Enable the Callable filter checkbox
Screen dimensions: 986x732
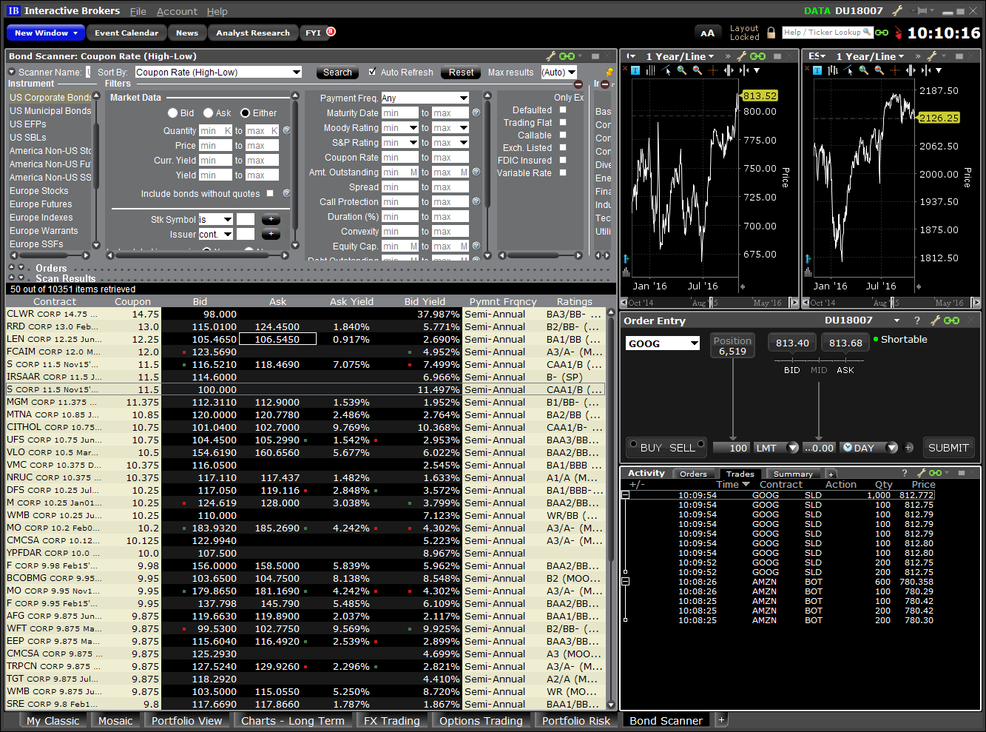(x=562, y=135)
